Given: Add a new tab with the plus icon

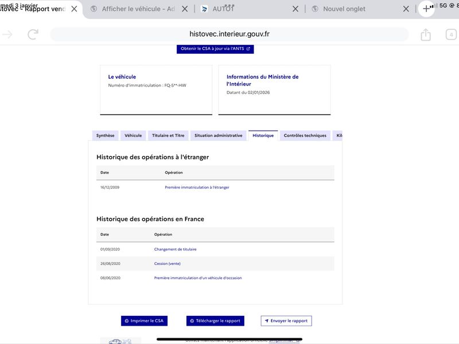Looking at the screenshot, I should coord(426,9).
